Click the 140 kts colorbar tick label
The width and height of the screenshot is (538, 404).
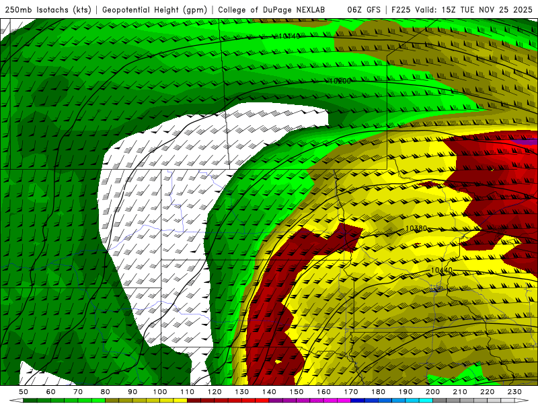pos(269,392)
